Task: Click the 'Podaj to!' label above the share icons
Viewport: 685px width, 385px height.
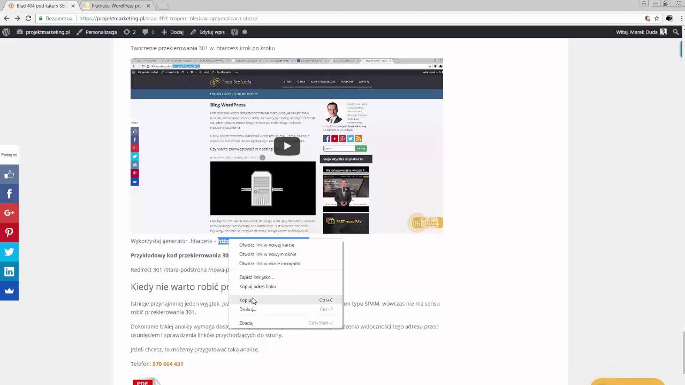Action: click(9, 155)
